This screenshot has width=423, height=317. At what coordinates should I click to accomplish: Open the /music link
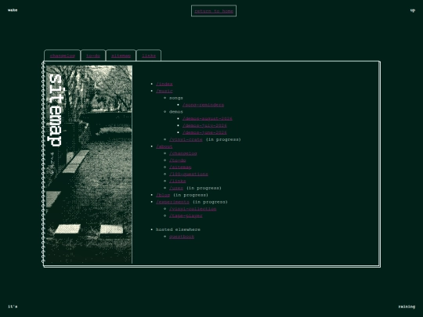tap(164, 91)
